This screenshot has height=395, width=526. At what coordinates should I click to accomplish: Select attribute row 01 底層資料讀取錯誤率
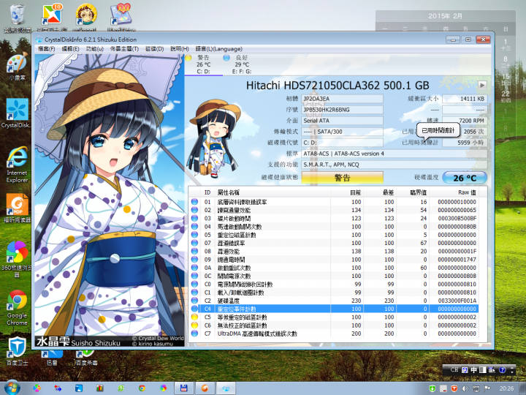334,202
